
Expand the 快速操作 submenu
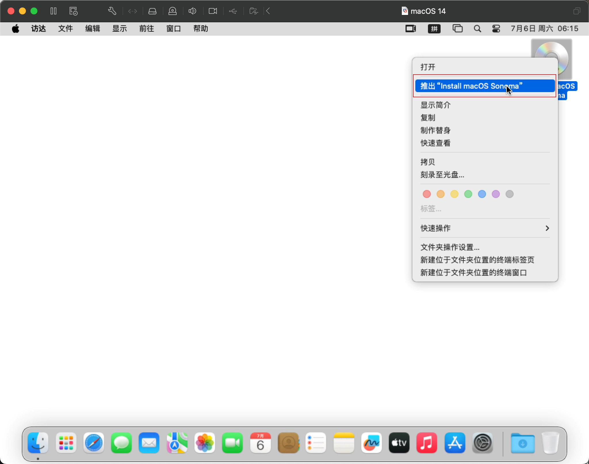pyautogui.click(x=485, y=228)
